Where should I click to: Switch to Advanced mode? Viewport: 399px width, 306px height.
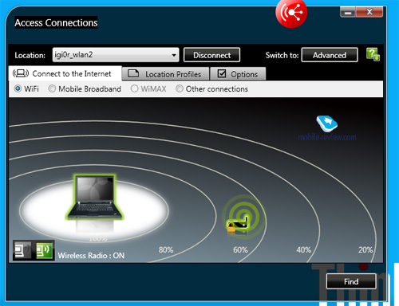pyautogui.click(x=330, y=55)
